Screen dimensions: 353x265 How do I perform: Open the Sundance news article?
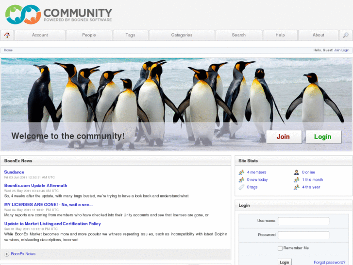pyautogui.click(x=14, y=172)
